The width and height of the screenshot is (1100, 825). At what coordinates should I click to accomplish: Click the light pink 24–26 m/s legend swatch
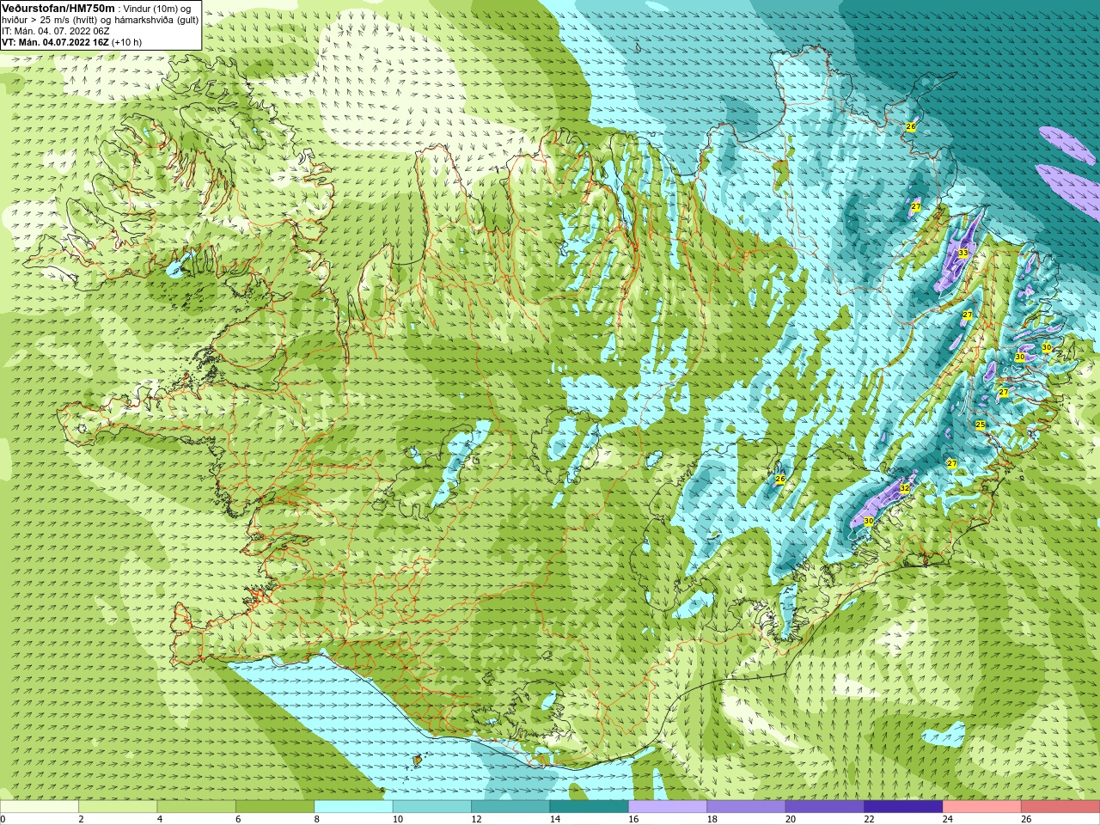point(982,807)
